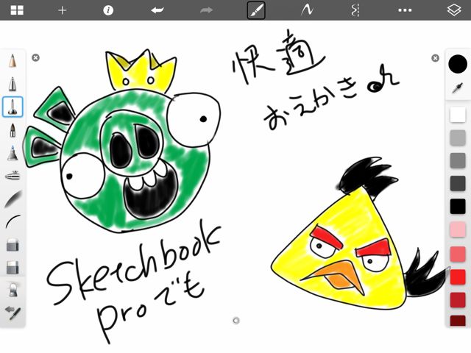Select the pencil brush
This screenshot has width=471, height=353.
click(x=13, y=61)
